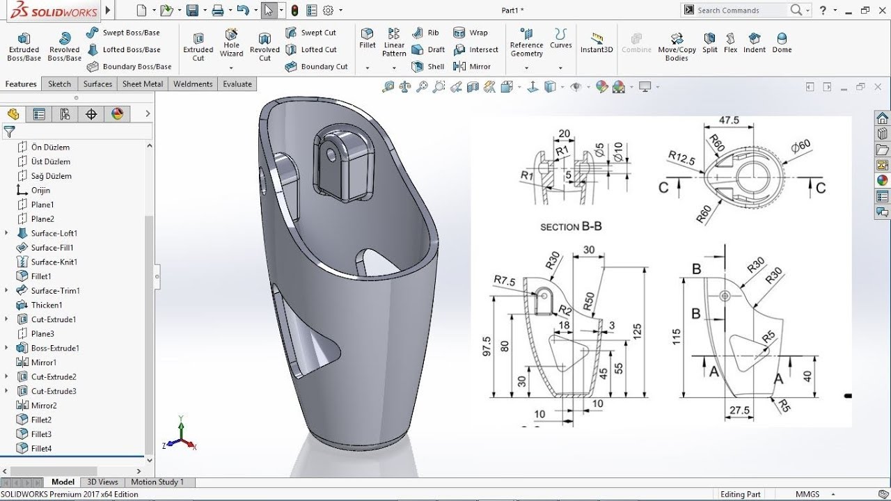Click the Flex tool

click(731, 43)
